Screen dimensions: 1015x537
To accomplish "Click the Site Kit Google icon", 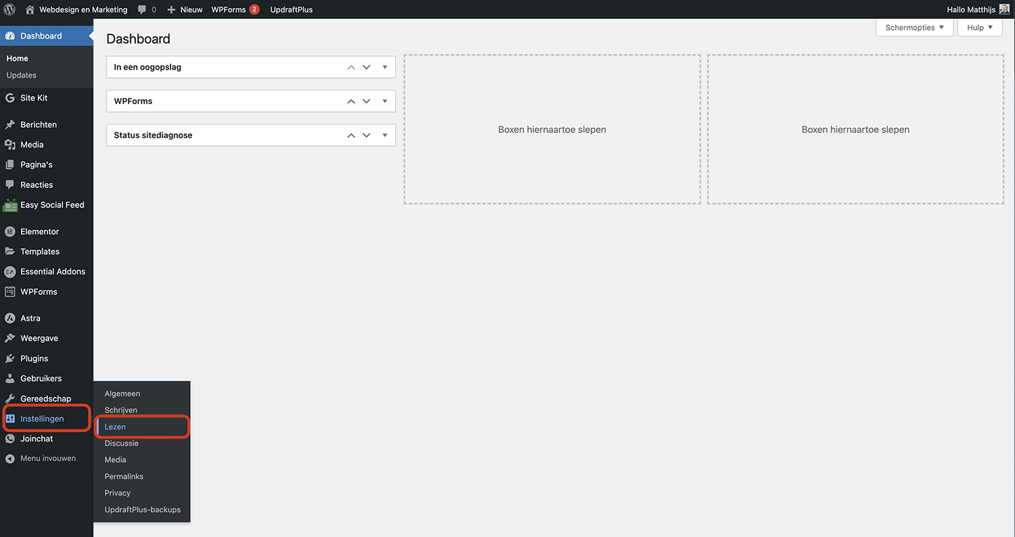I will pyautogui.click(x=10, y=98).
